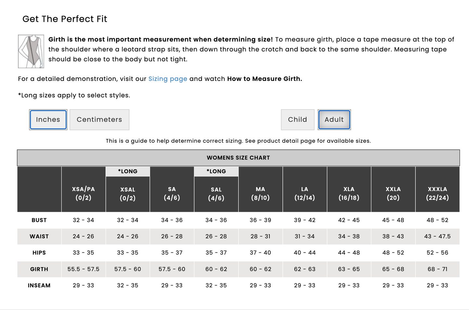Viewport: 469px width, 310px height.
Task: Click the MA (8/10) column header
Action: click(260, 193)
